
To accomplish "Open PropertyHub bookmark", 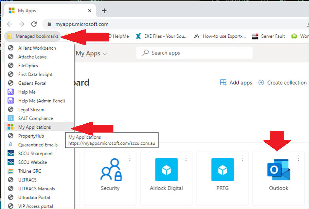I will click(39, 136).
